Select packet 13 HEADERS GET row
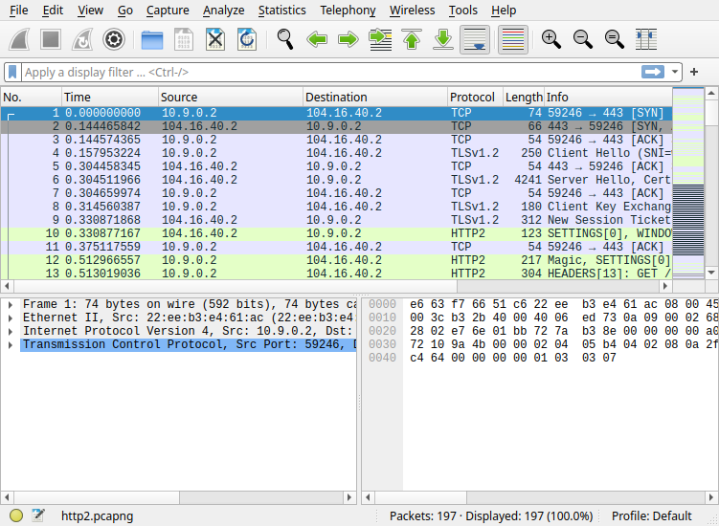Screen dimensions: 719x526 point(337,274)
